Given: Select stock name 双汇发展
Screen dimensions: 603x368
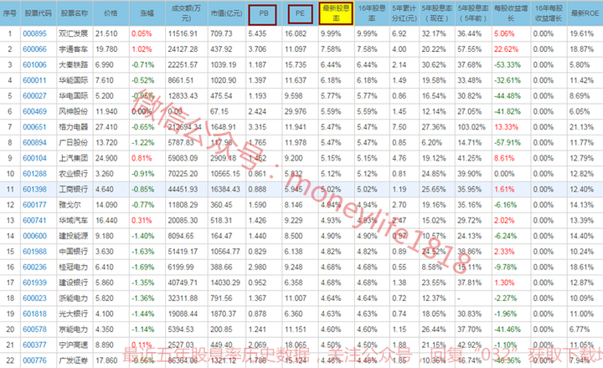Looking at the screenshot, I should (x=74, y=33).
